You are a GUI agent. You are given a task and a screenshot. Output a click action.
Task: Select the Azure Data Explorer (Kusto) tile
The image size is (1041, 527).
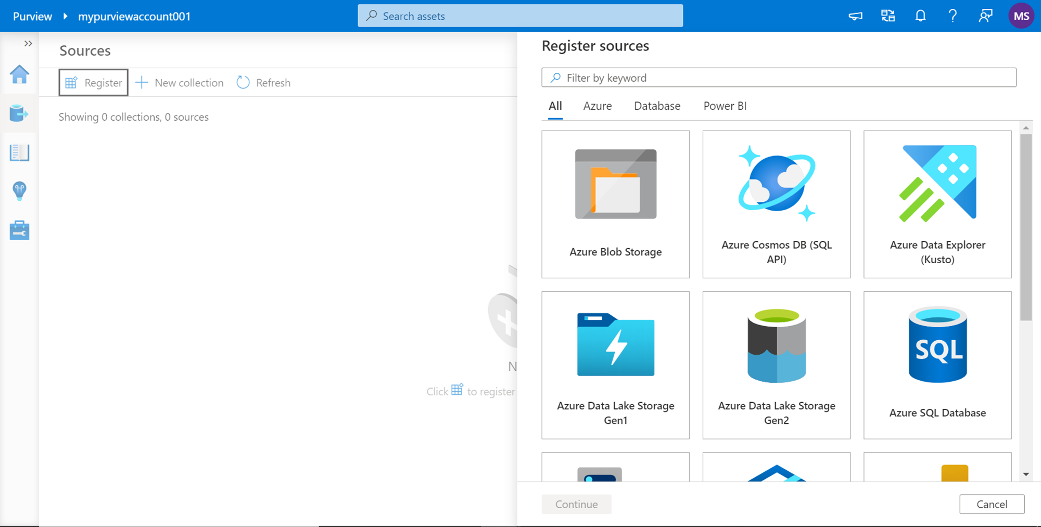937,204
